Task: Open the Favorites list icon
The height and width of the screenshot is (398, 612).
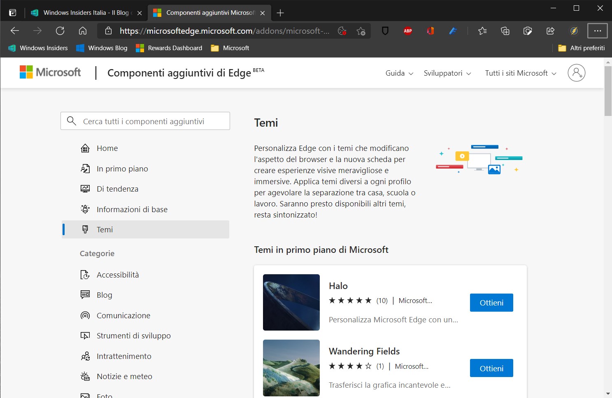Action: click(x=482, y=31)
